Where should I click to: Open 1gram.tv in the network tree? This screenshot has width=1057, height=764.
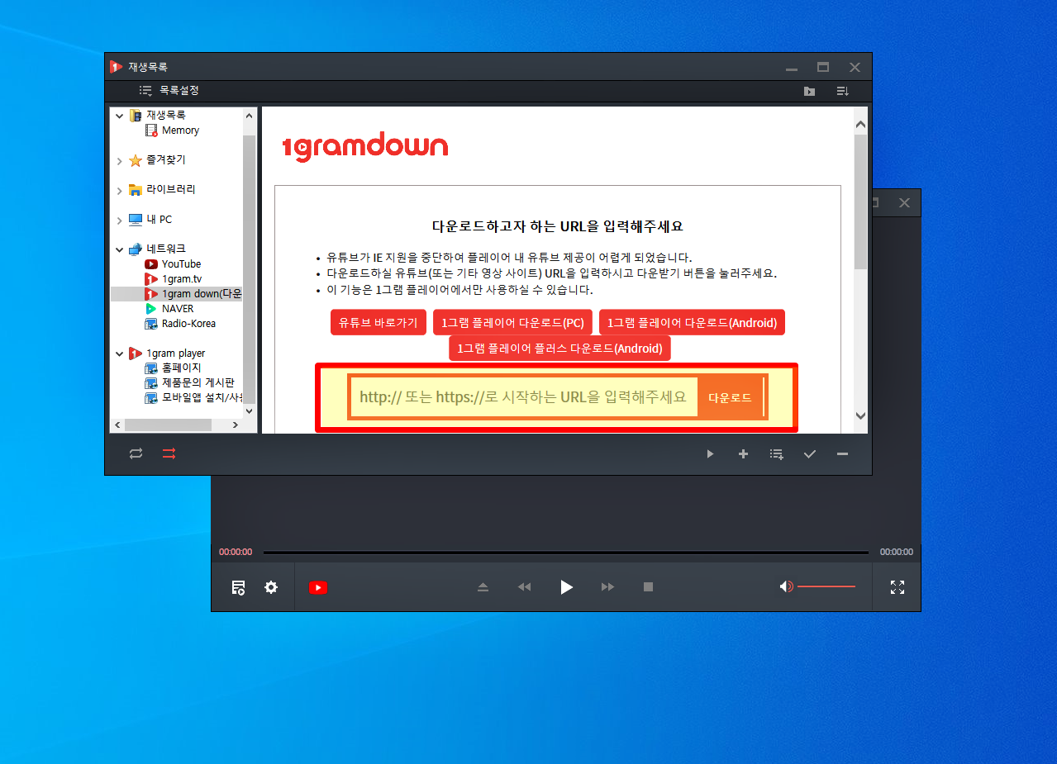tap(182, 279)
